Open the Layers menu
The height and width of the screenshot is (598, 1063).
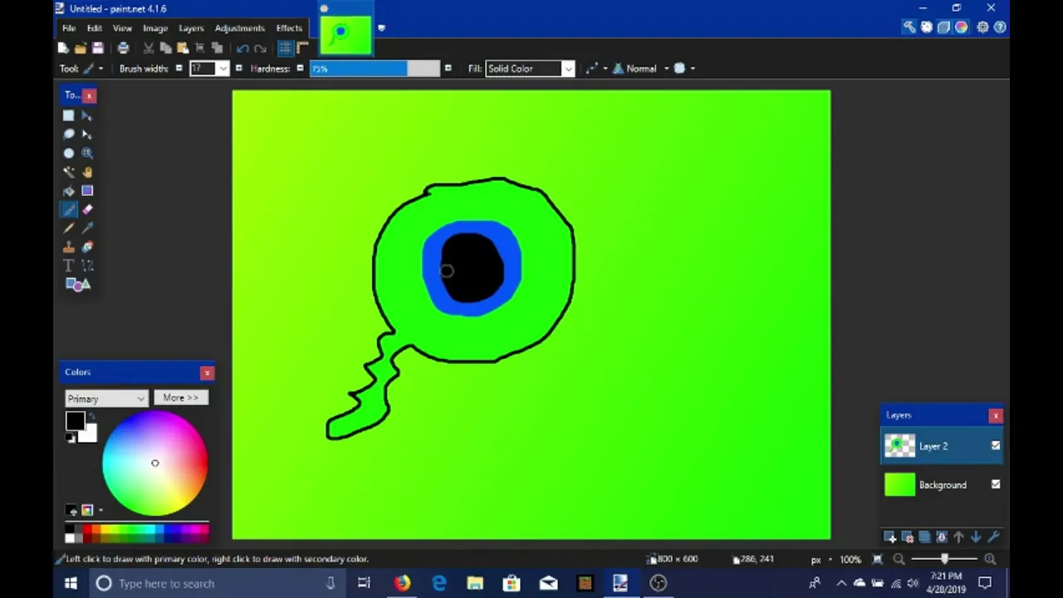(x=191, y=28)
